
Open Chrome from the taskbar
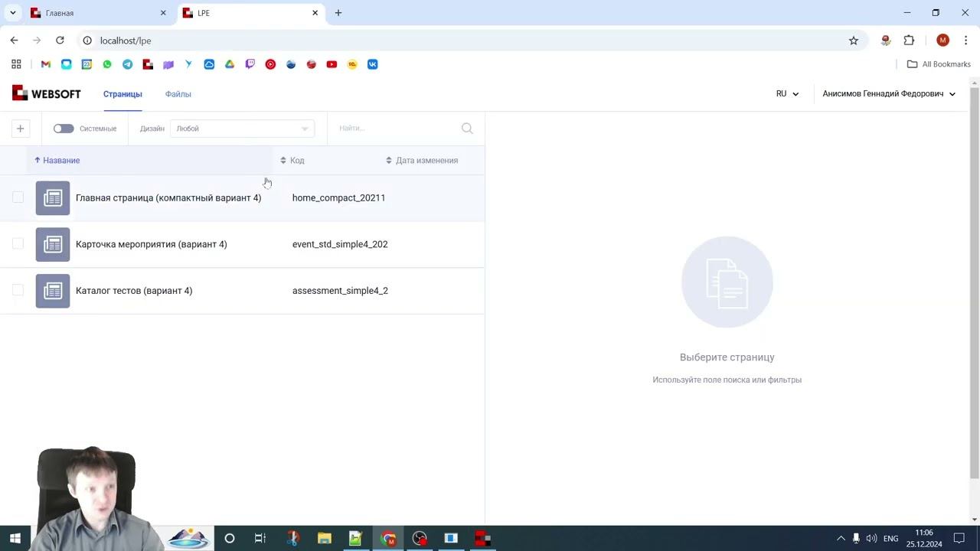coord(389,538)
